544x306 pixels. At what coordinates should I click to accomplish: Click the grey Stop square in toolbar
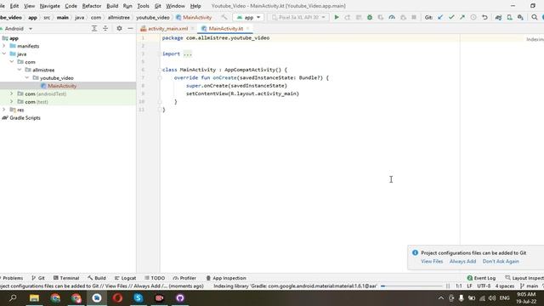click(414, 17)
